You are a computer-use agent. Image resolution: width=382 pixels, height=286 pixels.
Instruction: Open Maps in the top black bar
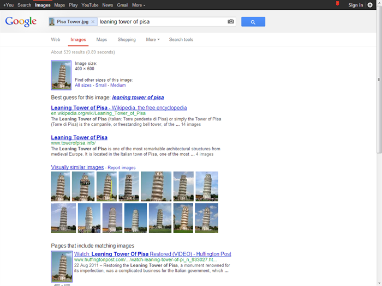click(59, 5)
